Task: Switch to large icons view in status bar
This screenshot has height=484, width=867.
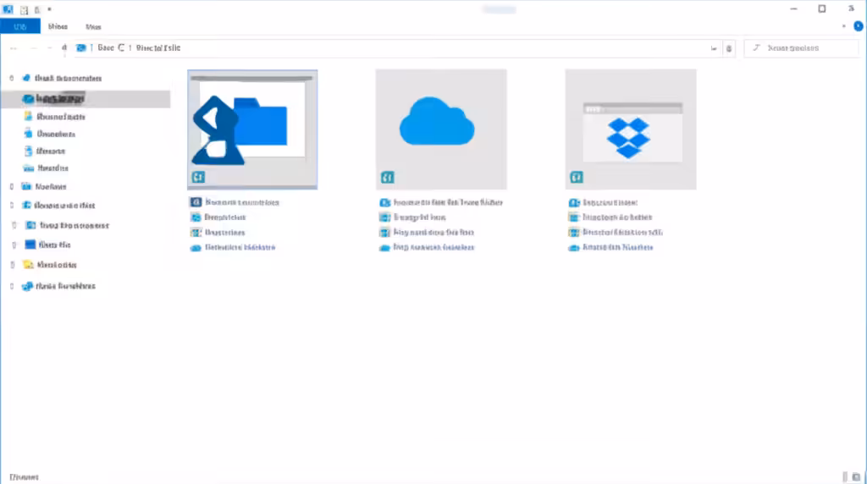Action: [x=856, y=477]
